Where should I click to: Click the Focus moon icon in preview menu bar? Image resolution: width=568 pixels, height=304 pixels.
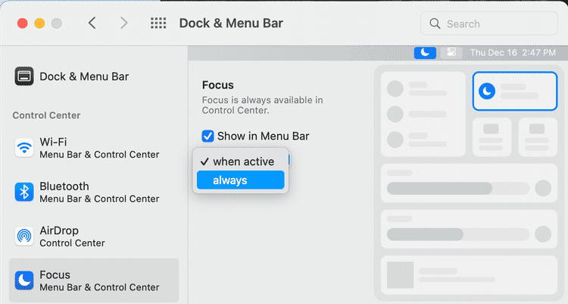click(426, 52)
